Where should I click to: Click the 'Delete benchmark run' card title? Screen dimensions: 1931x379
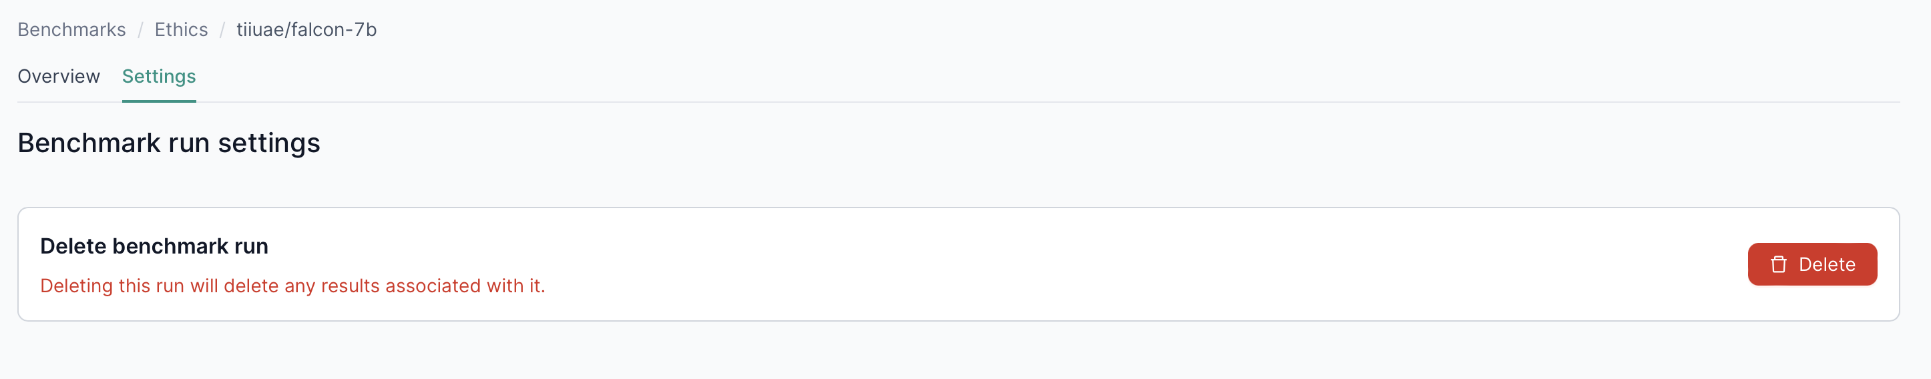[x=154, y=246]
